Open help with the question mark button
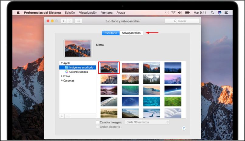The width and height of the screenshot is (245, 141). click(x=184, y=128)
